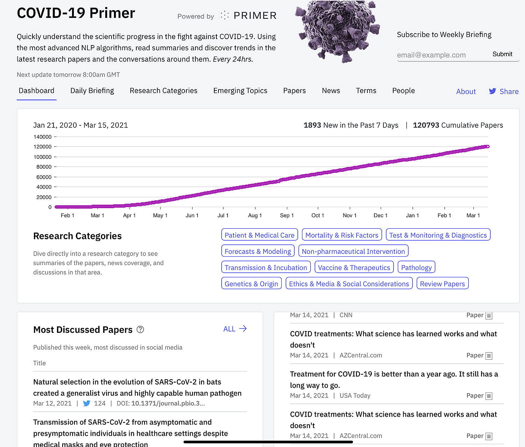
Task: Click the coronavirus image in header
Action: click(x=337, y=31)
